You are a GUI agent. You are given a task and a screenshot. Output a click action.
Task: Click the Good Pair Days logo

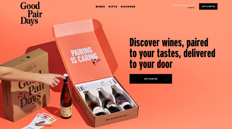point(31,13)
